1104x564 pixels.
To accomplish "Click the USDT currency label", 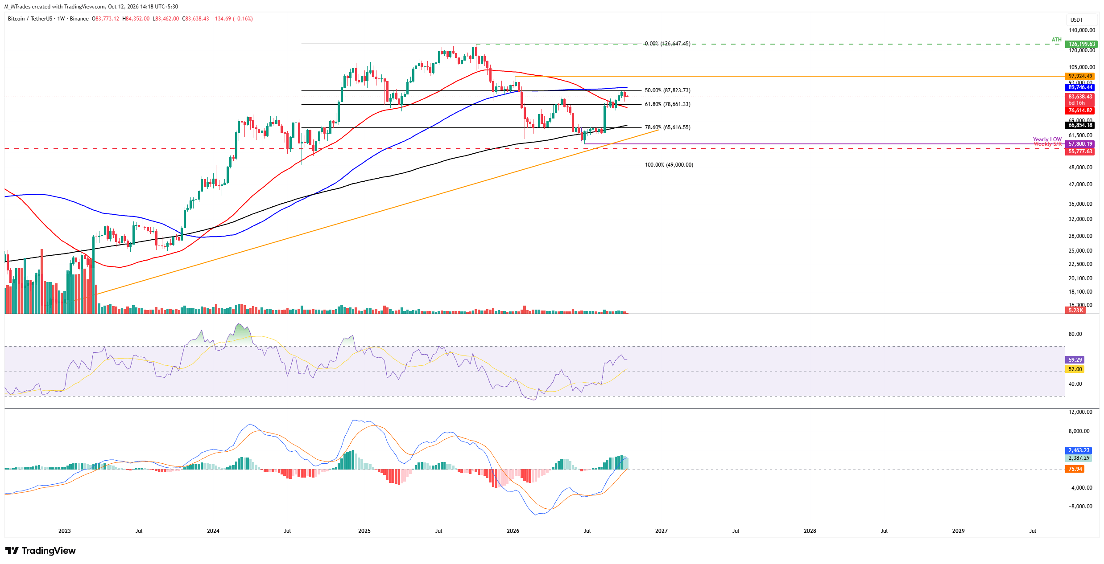I will click(x=1076, y=20).
